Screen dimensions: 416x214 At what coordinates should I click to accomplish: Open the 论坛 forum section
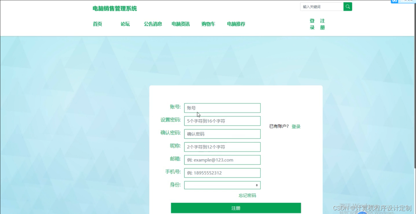tap(125, 24)
